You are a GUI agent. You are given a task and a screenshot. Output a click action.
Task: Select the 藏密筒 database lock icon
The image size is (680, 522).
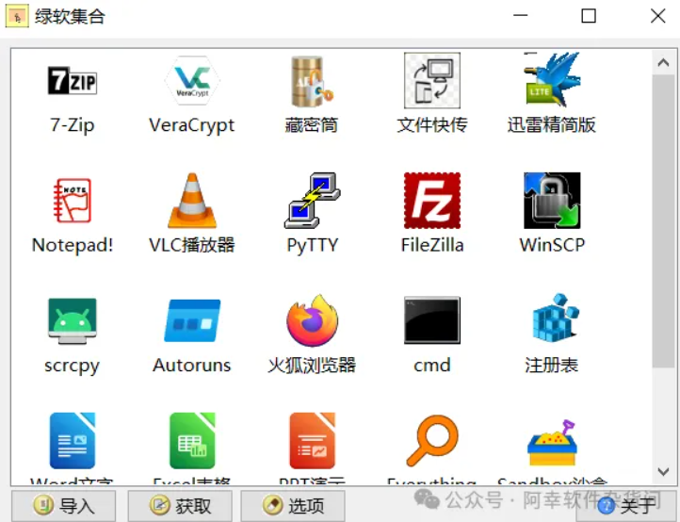pyautogui.click(x=312, y=82)
